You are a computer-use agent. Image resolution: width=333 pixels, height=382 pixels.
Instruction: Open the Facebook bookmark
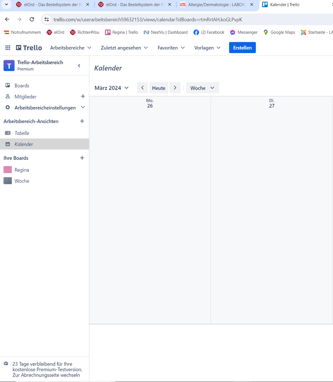[x=209, y=32]
